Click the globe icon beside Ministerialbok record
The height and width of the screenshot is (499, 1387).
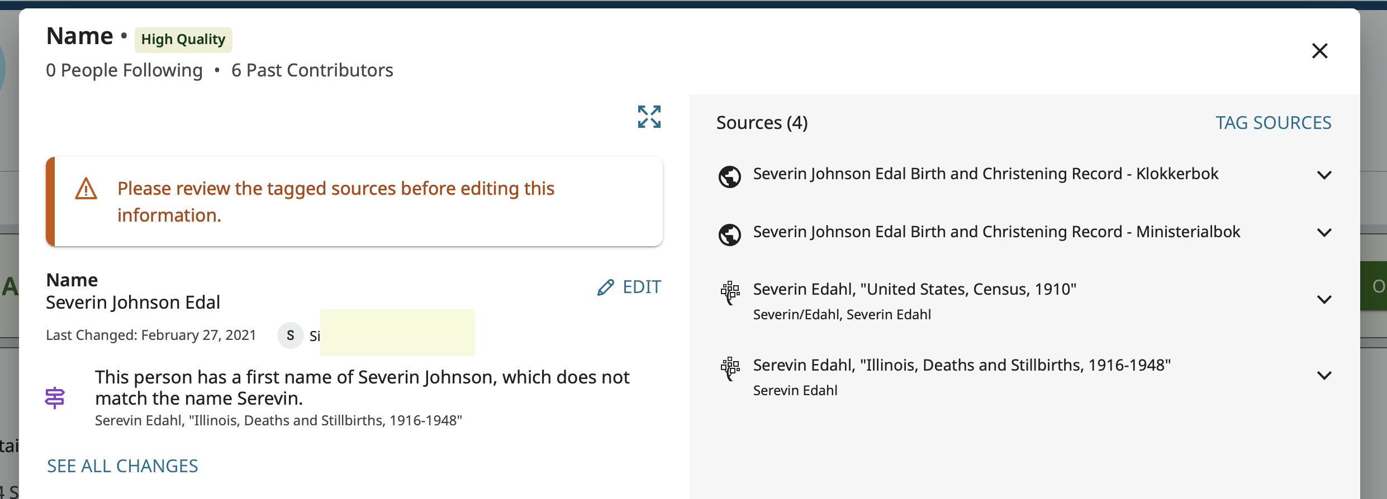pyautogui.click(x=729, y=234)
